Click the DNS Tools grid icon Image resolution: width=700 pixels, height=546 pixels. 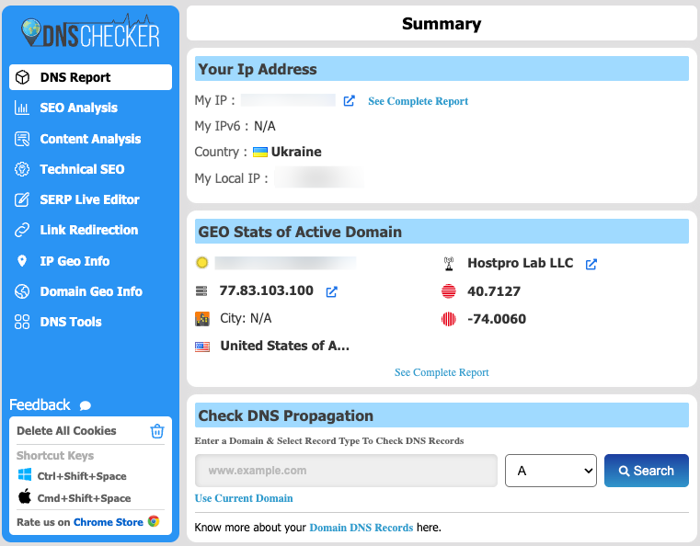[x=22, y=322]
